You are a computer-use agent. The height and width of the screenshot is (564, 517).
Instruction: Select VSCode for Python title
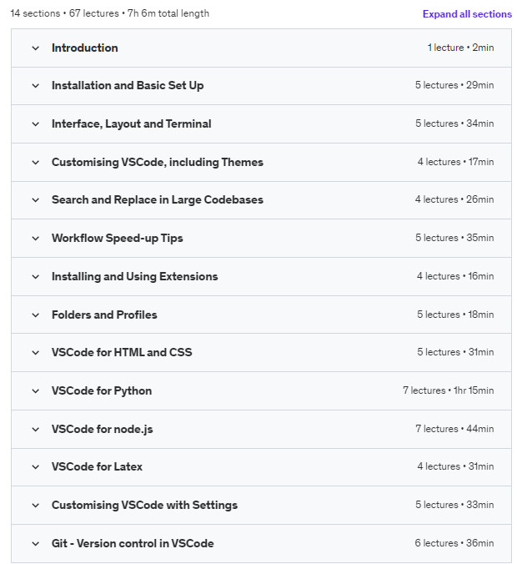point(102,391)
